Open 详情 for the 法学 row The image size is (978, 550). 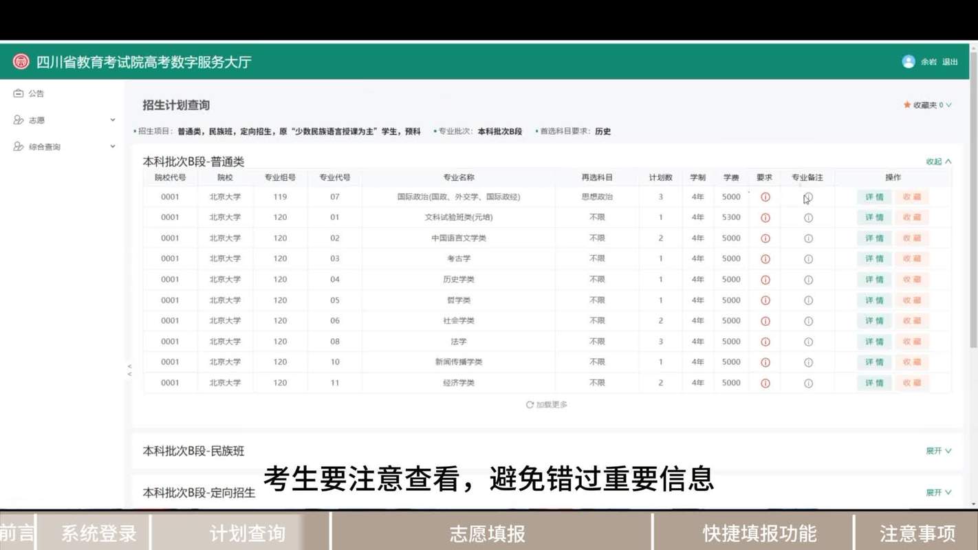(874, 342)
